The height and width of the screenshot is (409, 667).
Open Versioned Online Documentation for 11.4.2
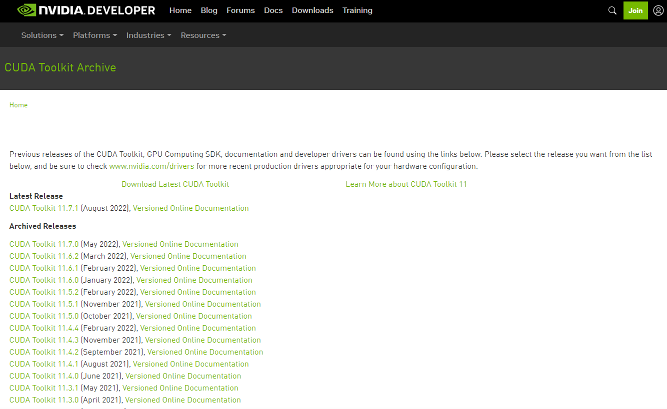(x=205, y=352)
